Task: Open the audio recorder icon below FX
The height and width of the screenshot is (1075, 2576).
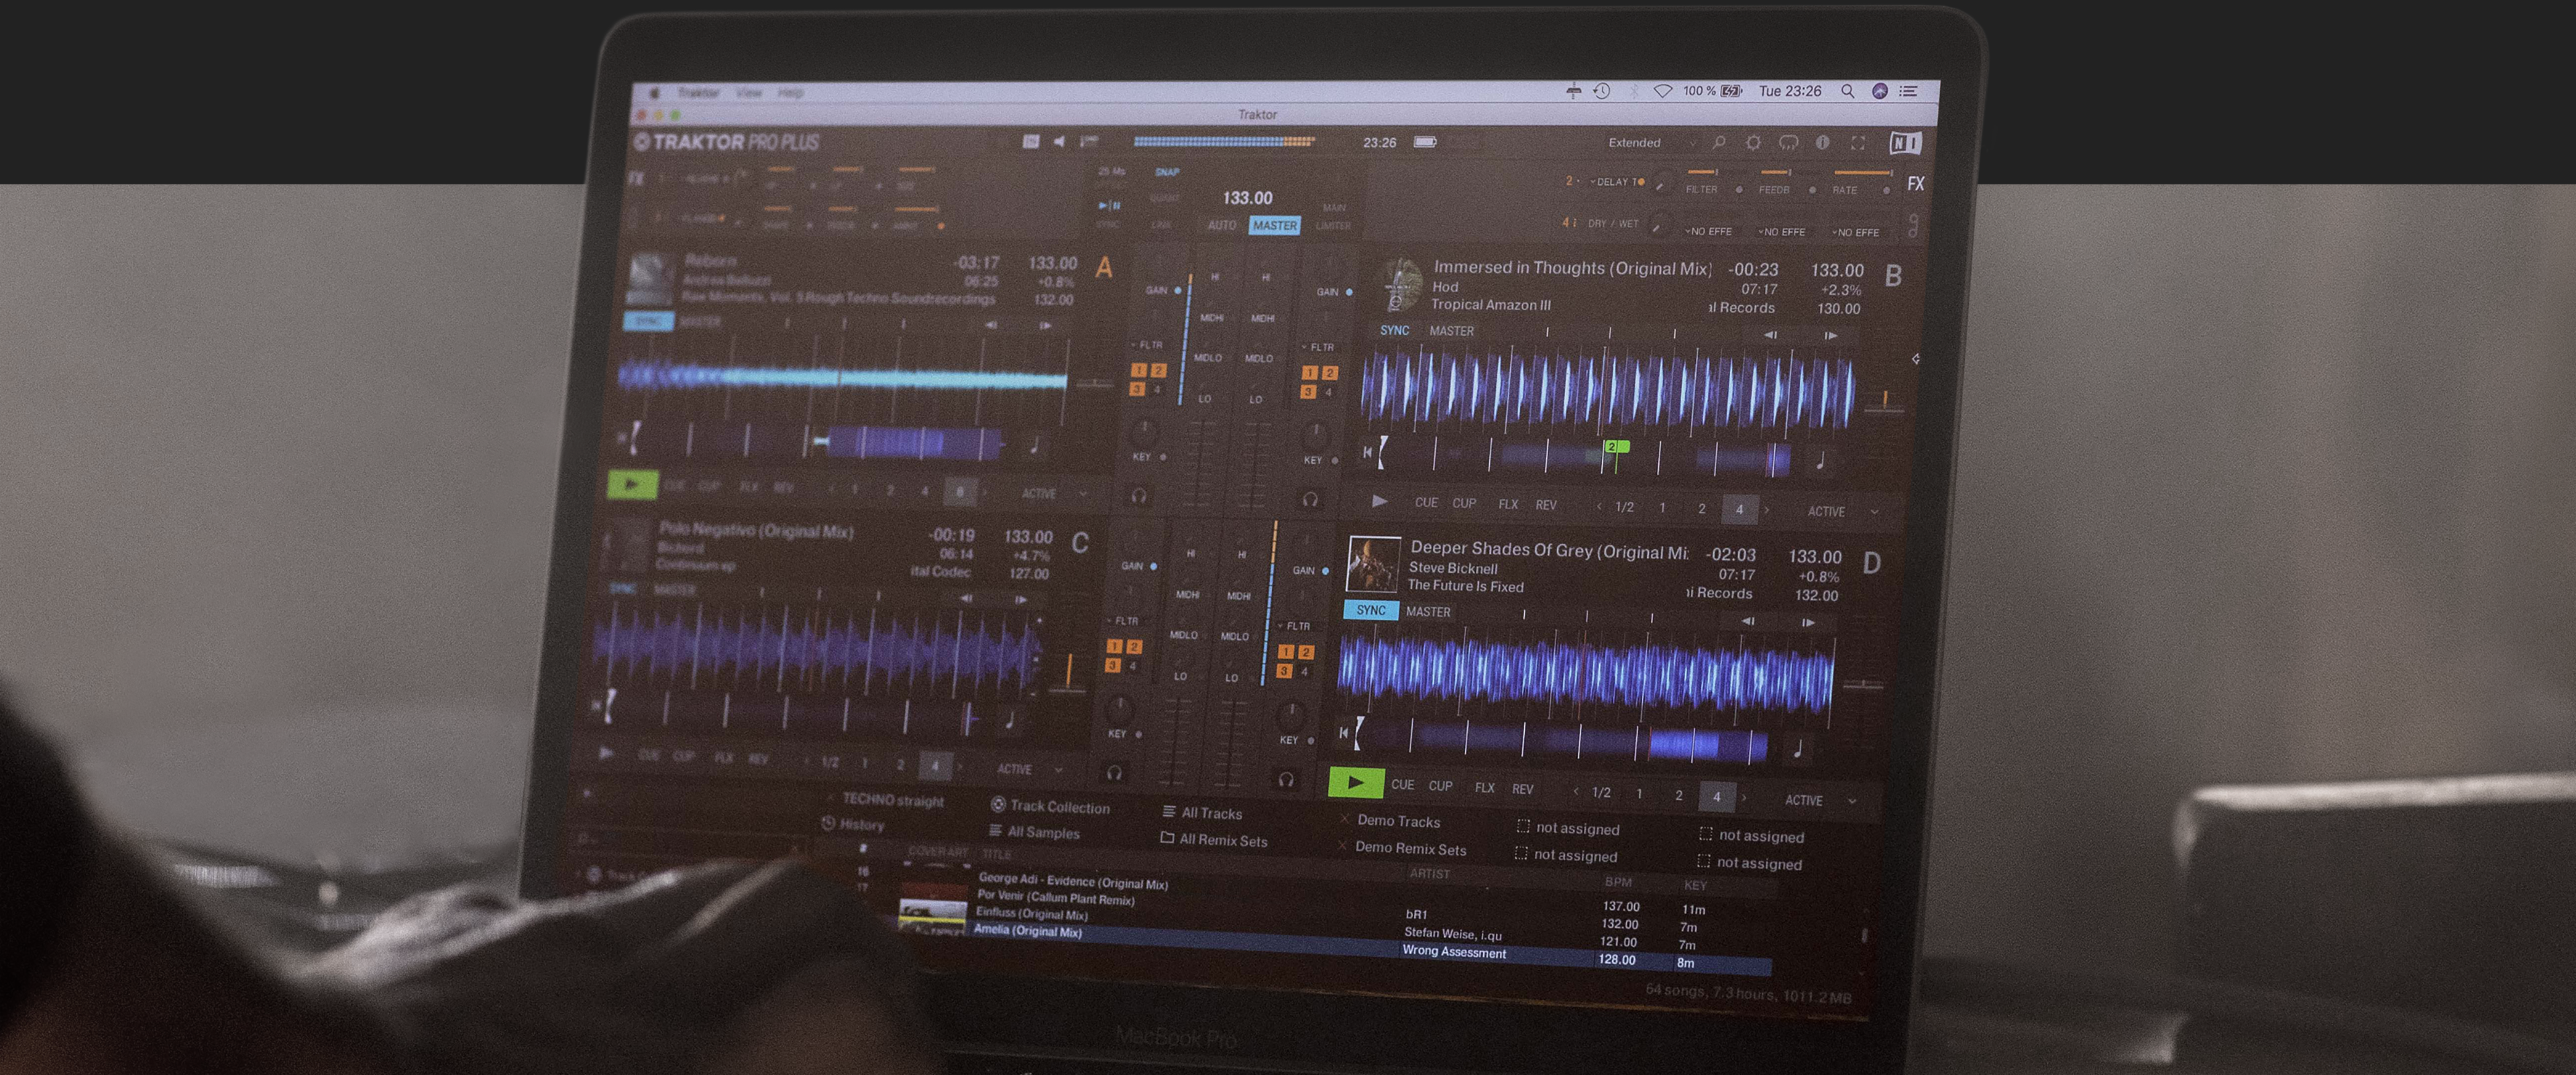Action: click(1913, 225)
